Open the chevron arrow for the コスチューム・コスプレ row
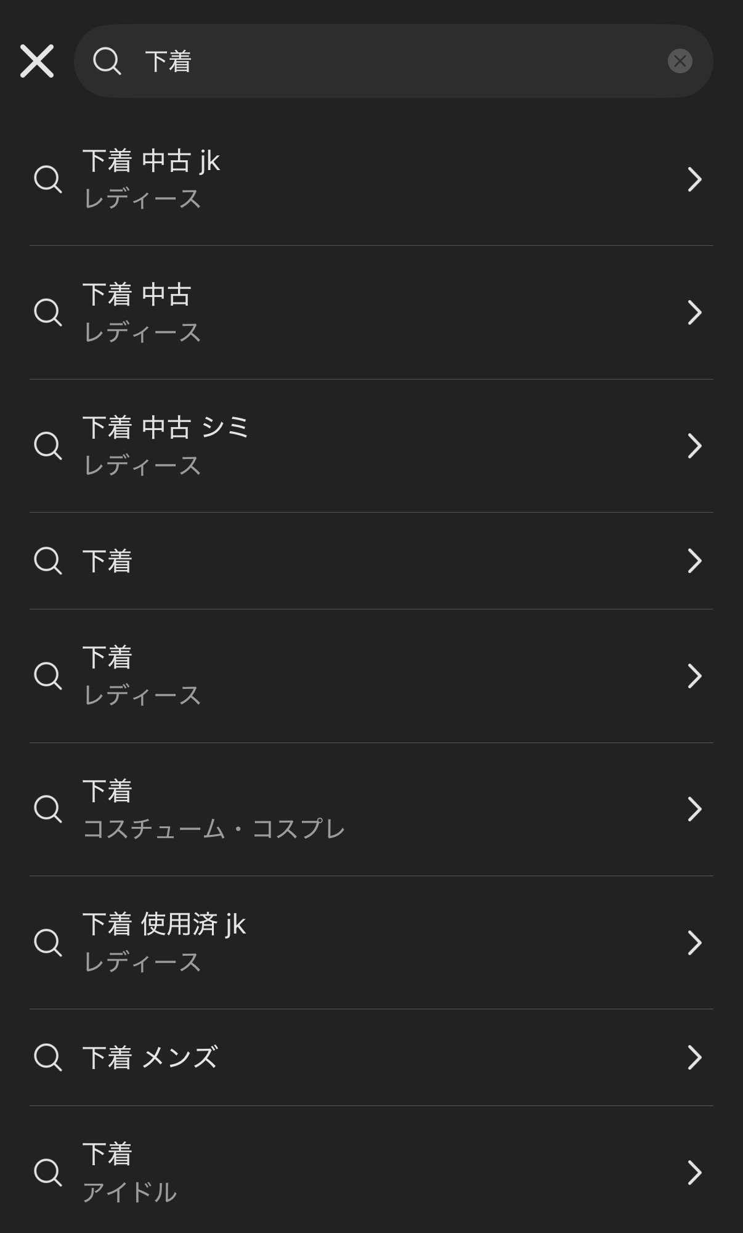This screenshot has height=1233, width=743. click(x=694, y=809)
